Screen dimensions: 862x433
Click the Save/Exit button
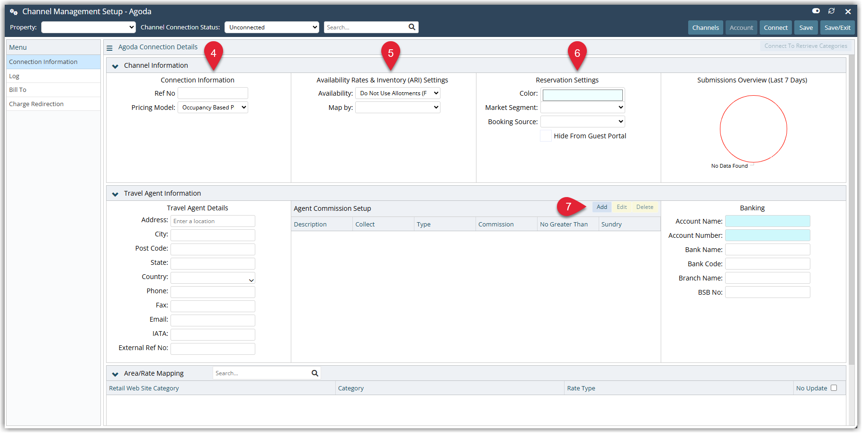click(837, 27)
